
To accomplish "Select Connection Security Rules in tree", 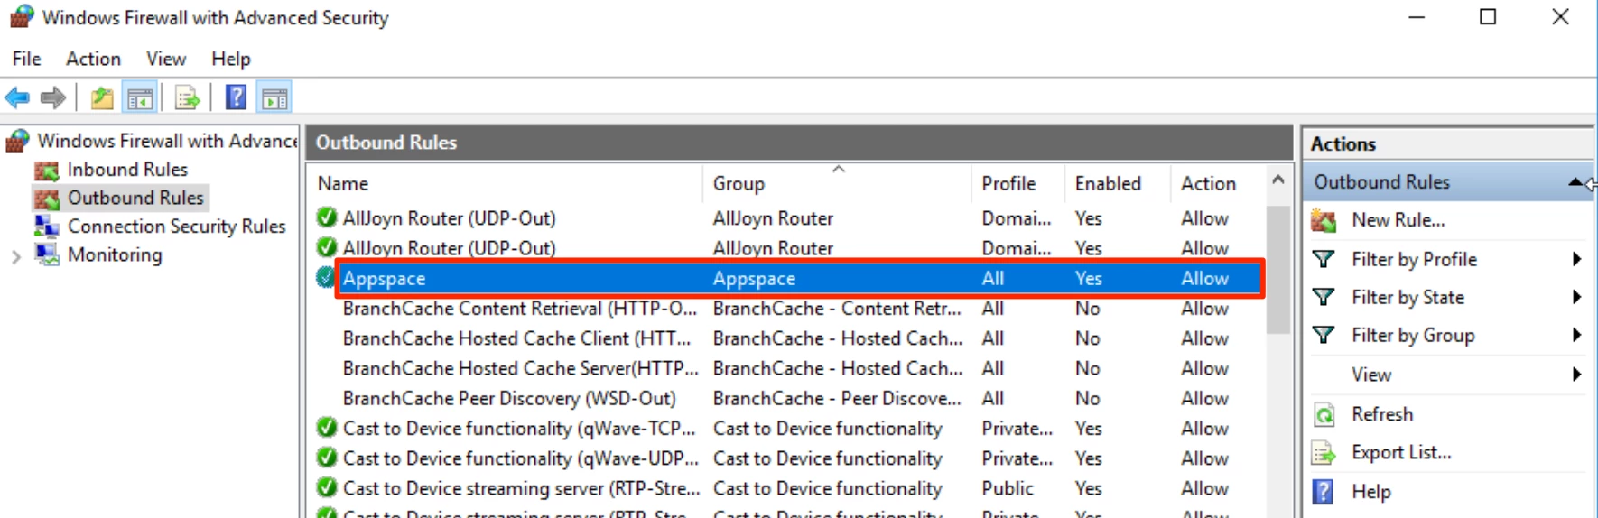I will tap(176, 227).
